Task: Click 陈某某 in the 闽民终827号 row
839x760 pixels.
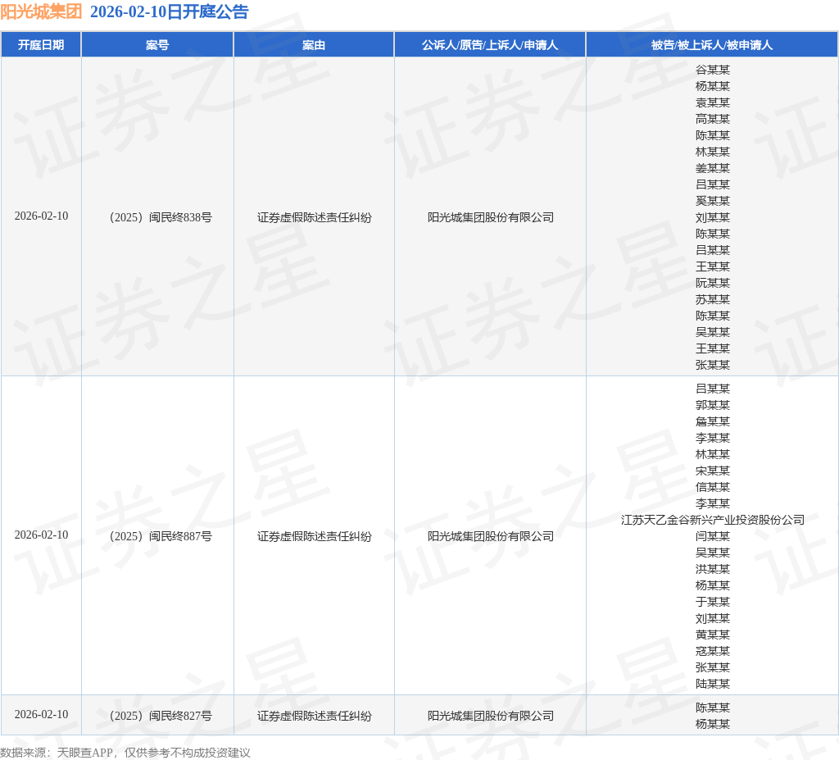Action: click(x=713, y=708)
